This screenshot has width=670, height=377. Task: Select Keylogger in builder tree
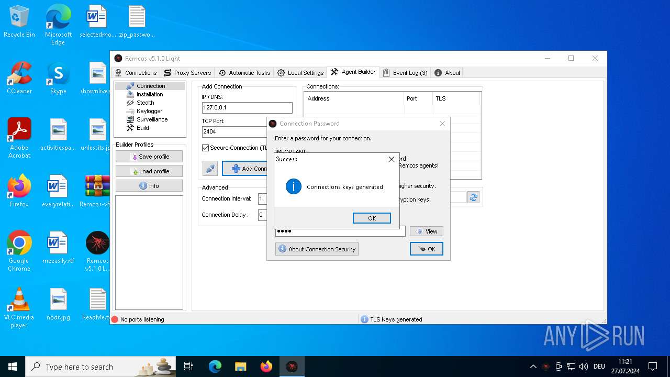coord(149,111)
